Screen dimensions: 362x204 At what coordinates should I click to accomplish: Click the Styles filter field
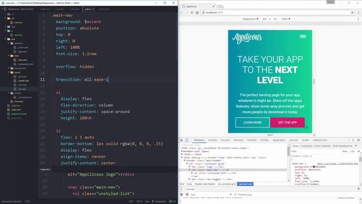click(x=315, y=151)
